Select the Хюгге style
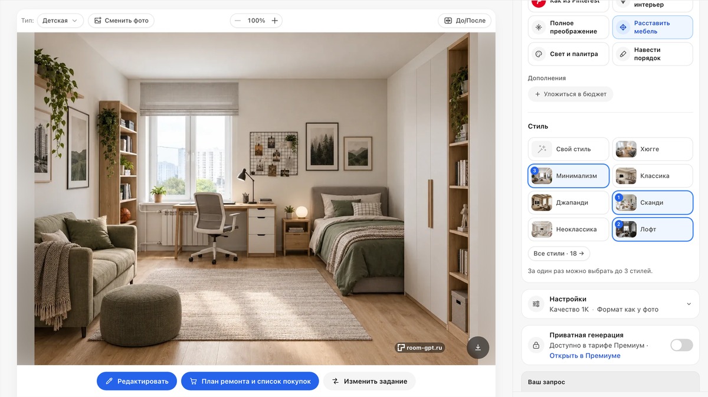 653,149
